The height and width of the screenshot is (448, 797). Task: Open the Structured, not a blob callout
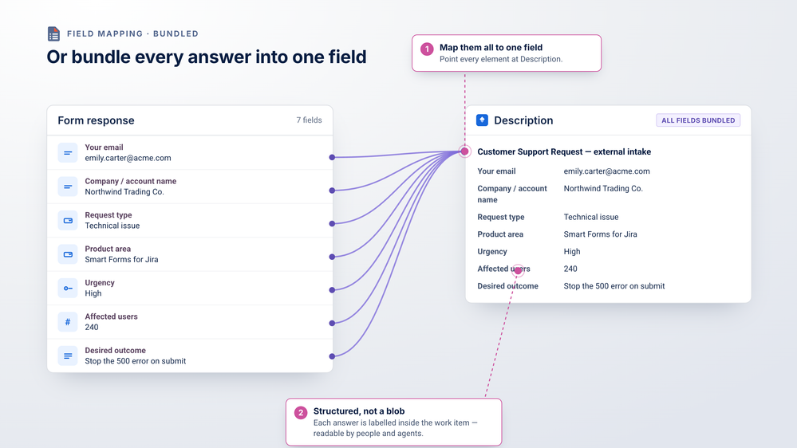394,422
